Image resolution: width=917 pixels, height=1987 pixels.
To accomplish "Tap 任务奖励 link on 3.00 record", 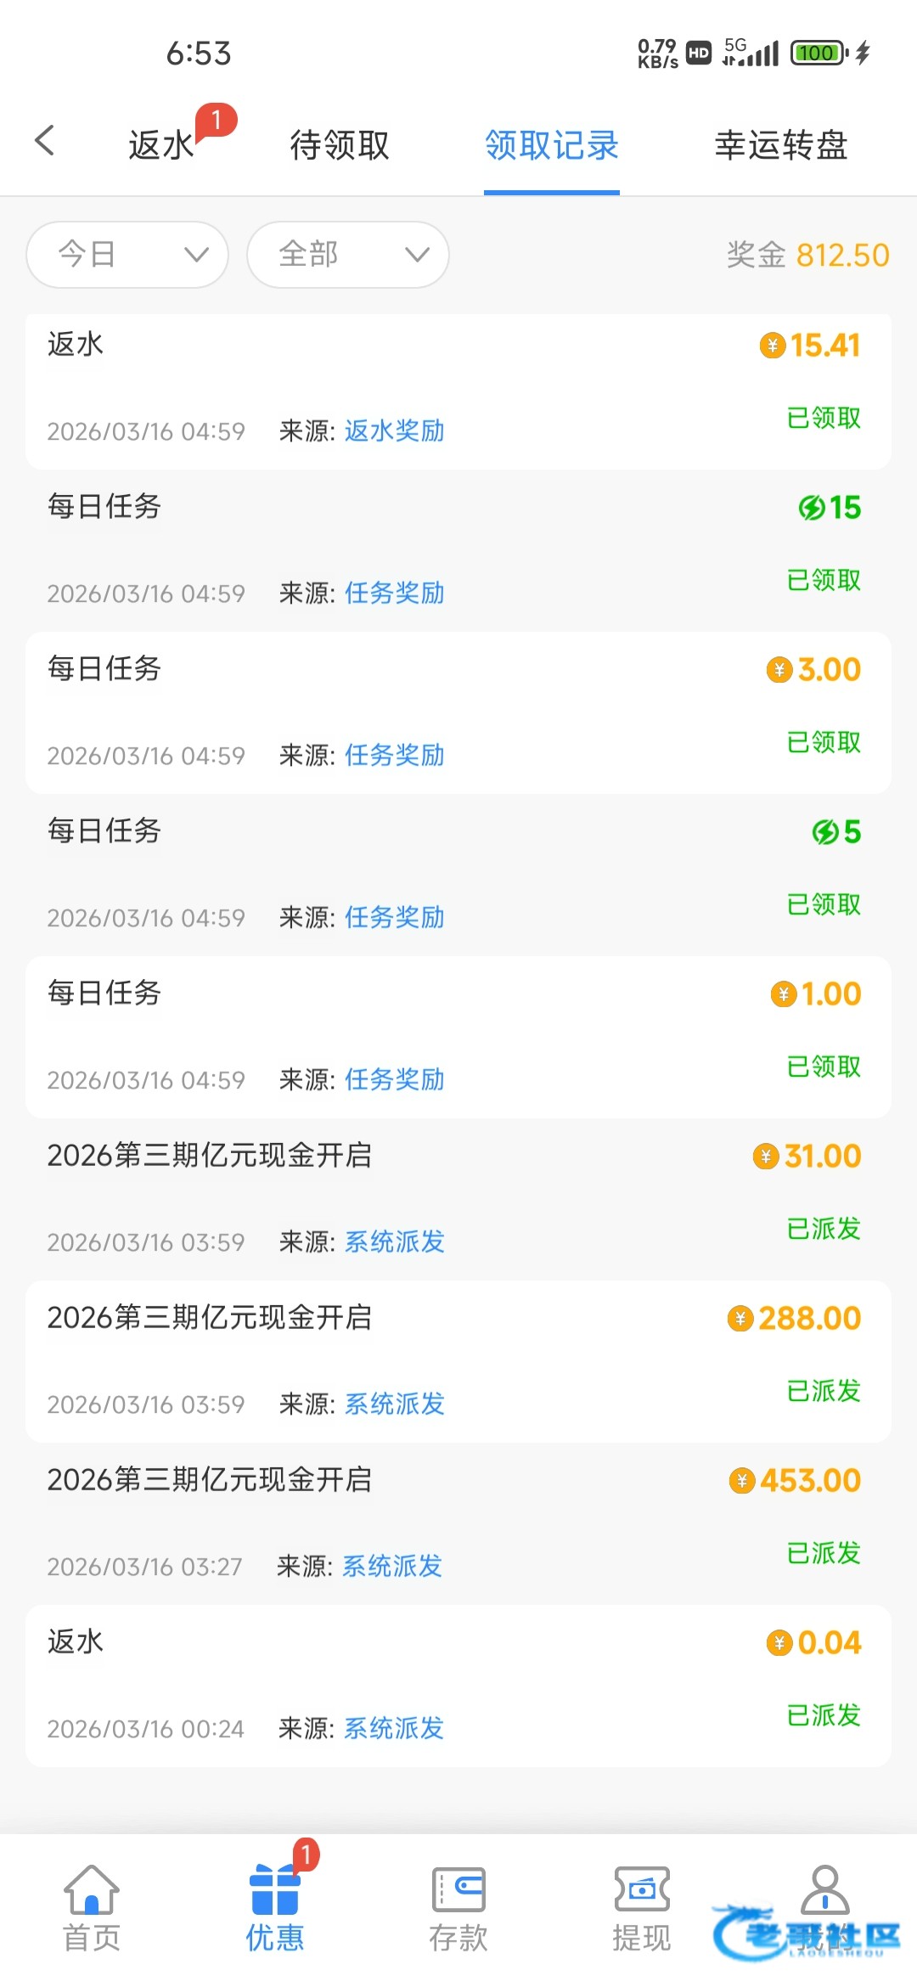I will click(395, 756).
